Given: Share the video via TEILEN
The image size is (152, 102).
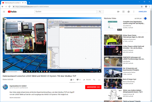Looking at the screenshot, I should [87, 80].
